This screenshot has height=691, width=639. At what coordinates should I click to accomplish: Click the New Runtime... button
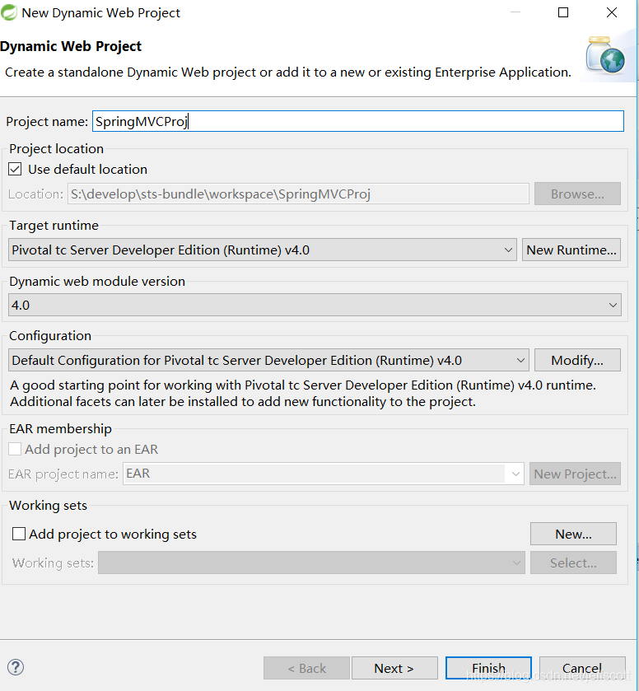coord(571,250)
